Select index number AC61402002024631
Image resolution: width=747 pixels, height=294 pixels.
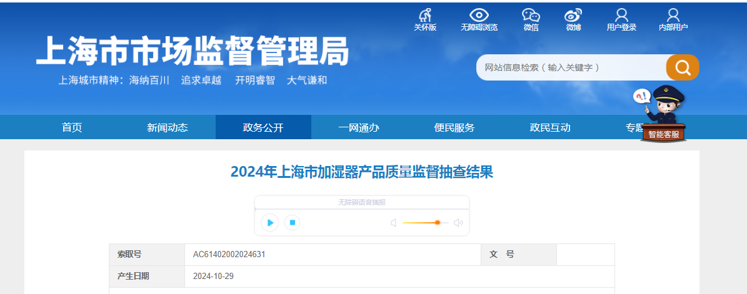click(x=229, y=255)
